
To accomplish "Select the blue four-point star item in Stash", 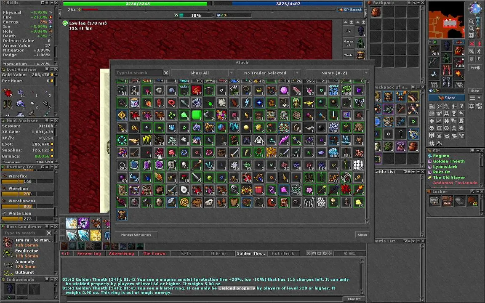I will pos(259,103).
